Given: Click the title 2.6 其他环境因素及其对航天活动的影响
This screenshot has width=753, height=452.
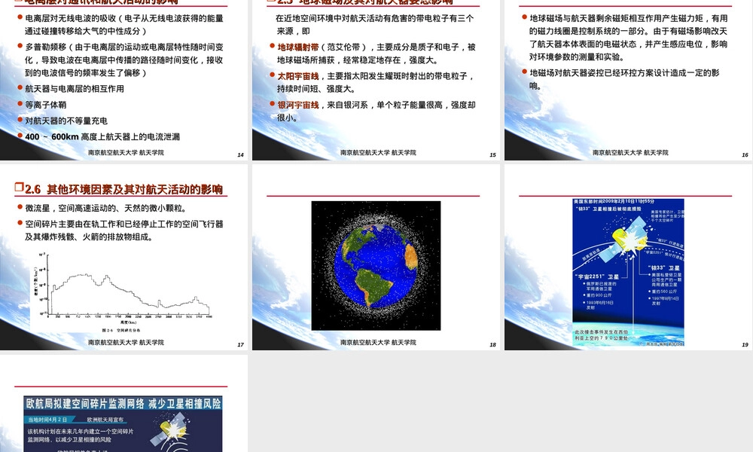Looking at the screenshot, I should pos(124,189).
